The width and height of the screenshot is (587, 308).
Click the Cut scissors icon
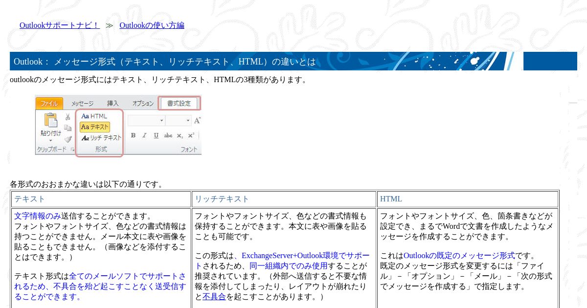point(68,117)
